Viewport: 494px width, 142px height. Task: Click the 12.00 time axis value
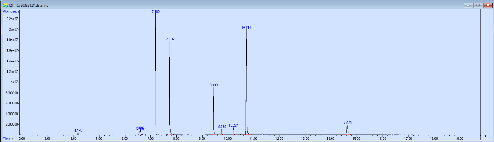[x=279, y=139]
